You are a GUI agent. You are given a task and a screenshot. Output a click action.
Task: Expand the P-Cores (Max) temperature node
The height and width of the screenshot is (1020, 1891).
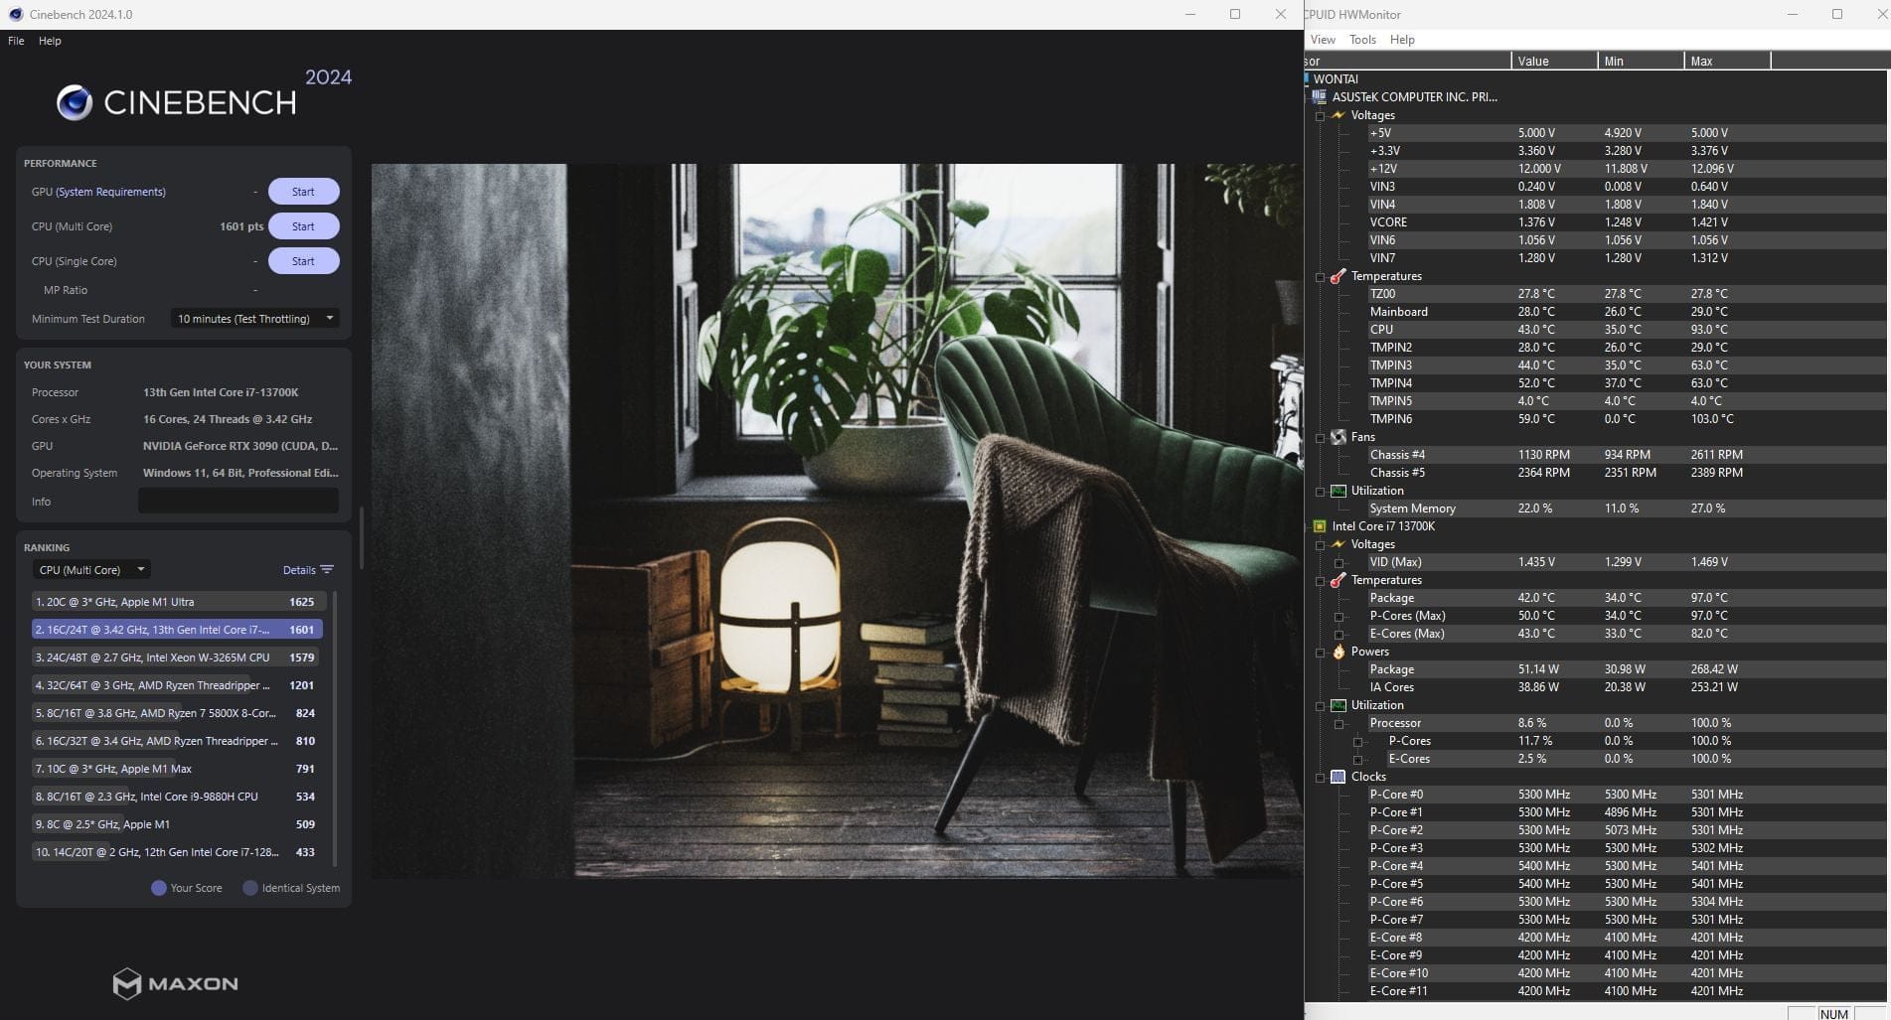point(1339,617)
